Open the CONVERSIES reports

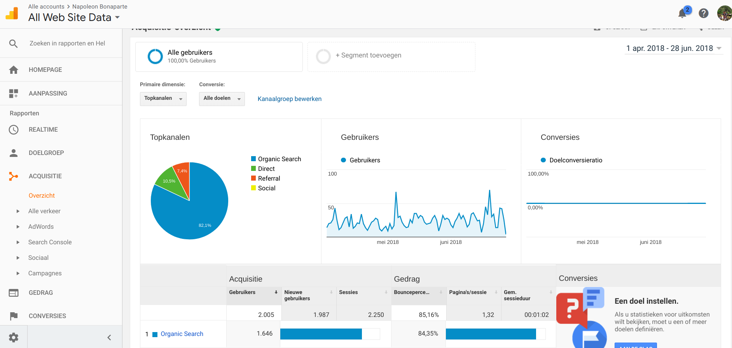point(47,316)
